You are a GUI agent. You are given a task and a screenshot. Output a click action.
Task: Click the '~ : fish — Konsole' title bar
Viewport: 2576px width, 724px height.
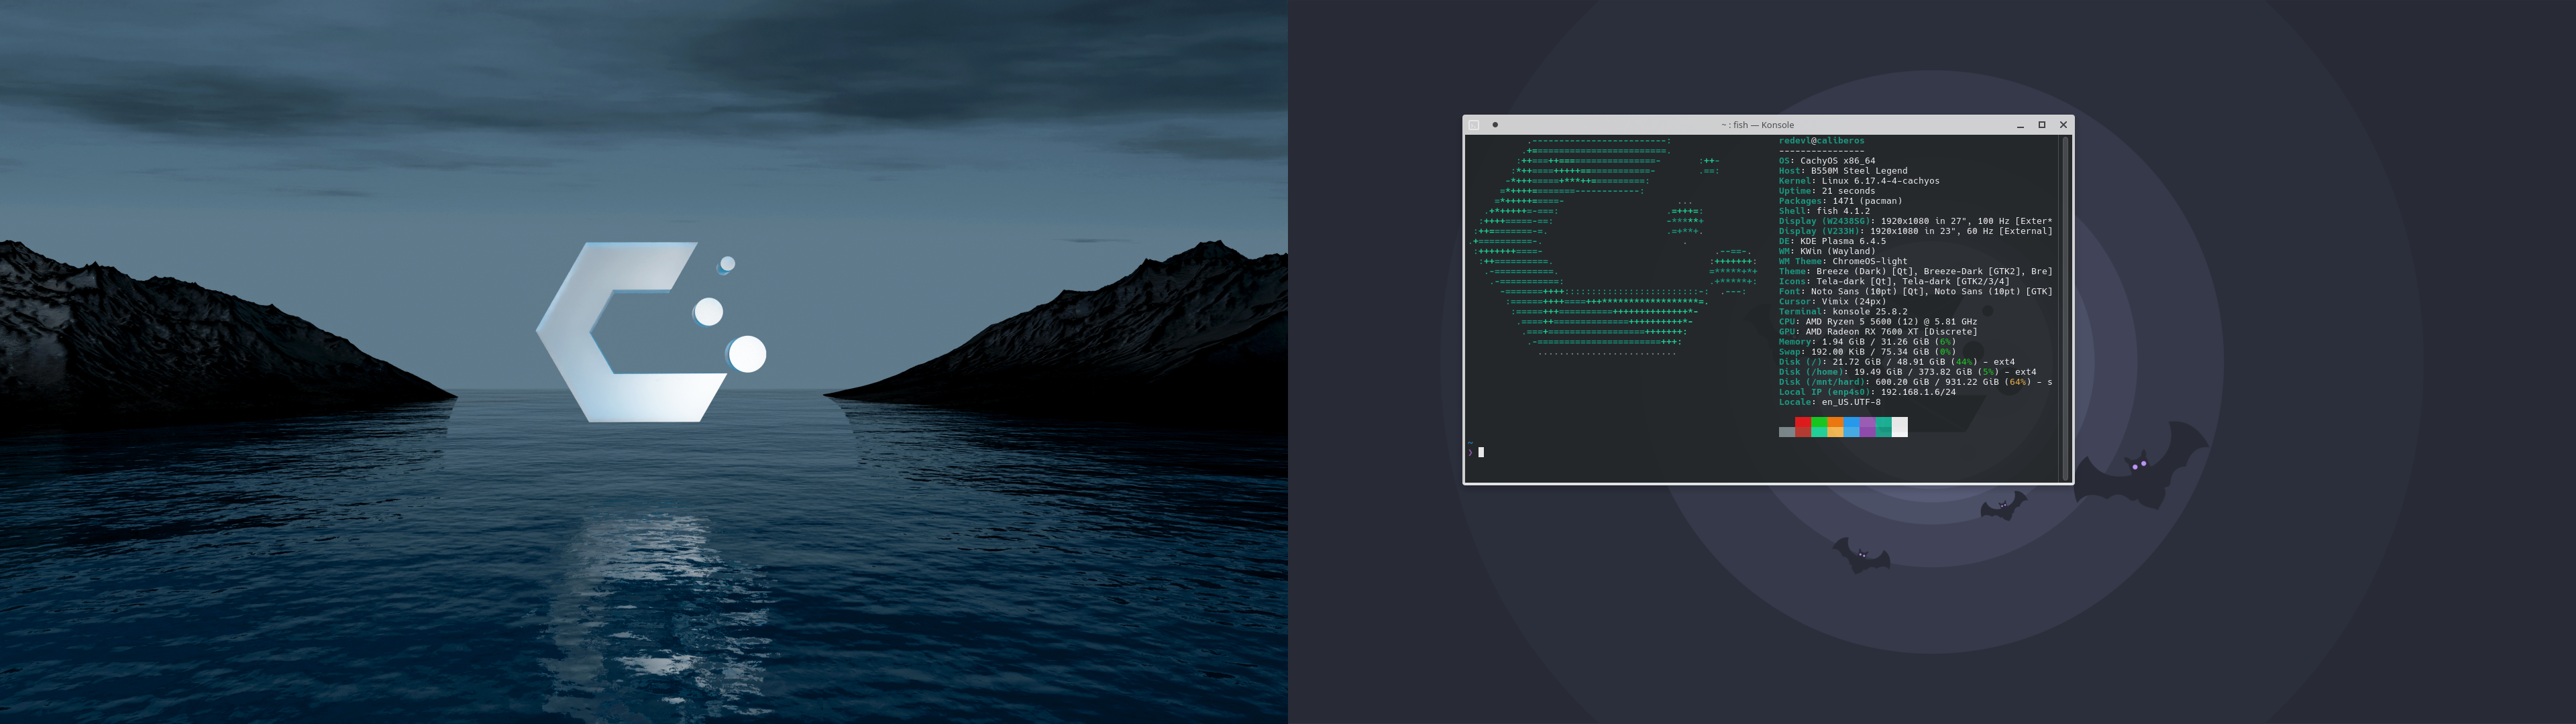point(1757,125)
